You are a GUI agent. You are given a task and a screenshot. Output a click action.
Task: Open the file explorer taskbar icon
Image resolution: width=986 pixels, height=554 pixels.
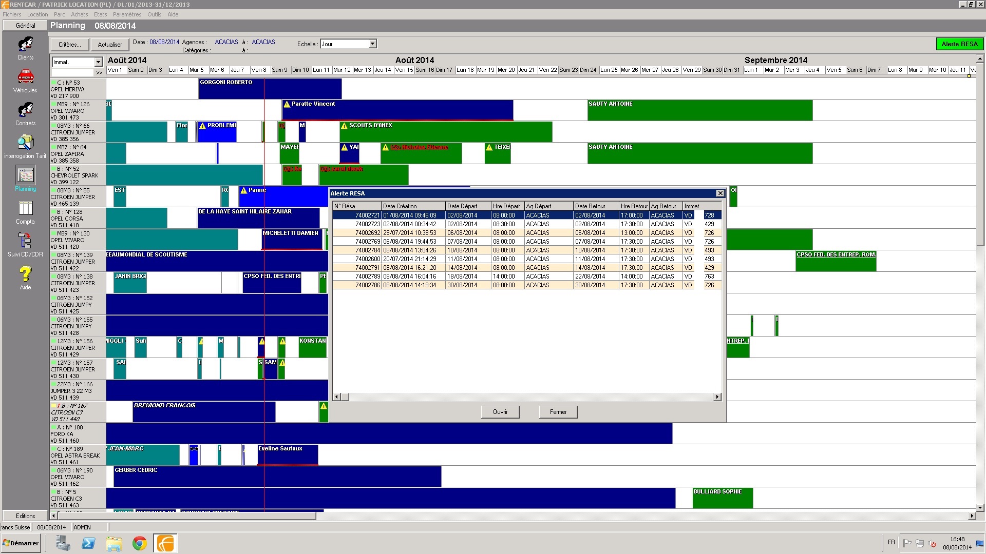pos(114,543)
